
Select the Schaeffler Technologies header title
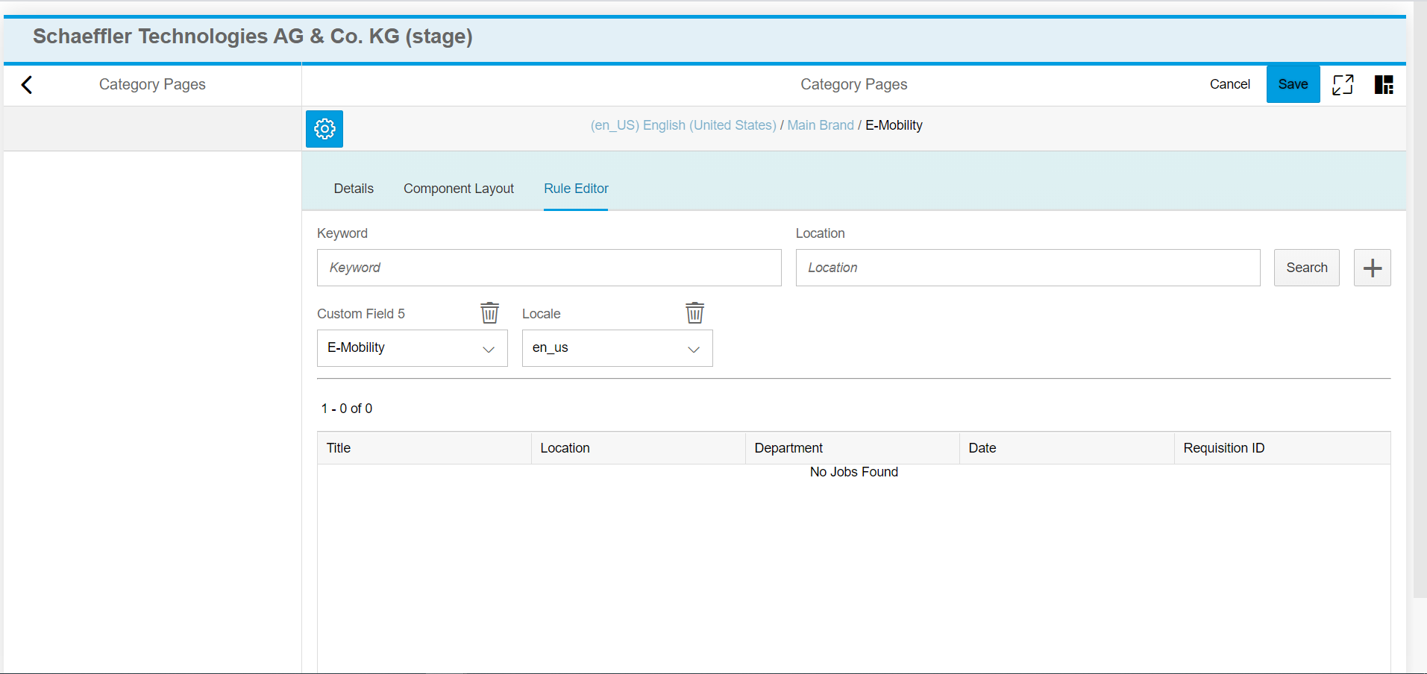coord(253,37)
